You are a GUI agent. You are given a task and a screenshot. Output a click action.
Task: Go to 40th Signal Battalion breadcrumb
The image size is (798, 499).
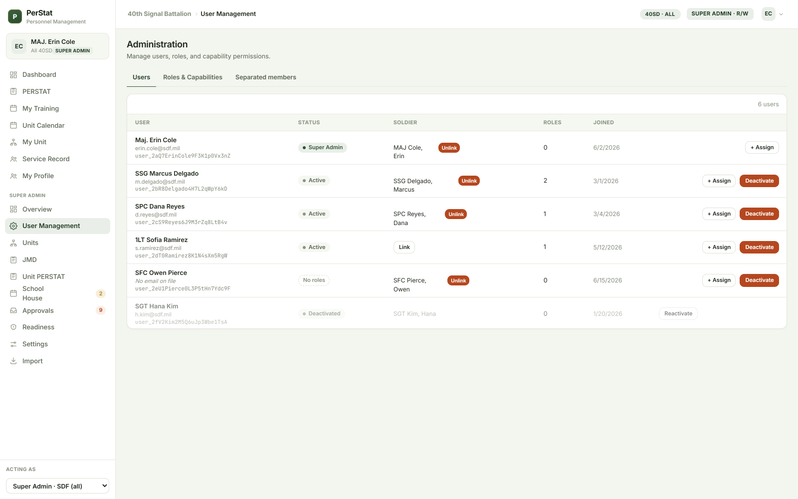[x=159, y=14]
